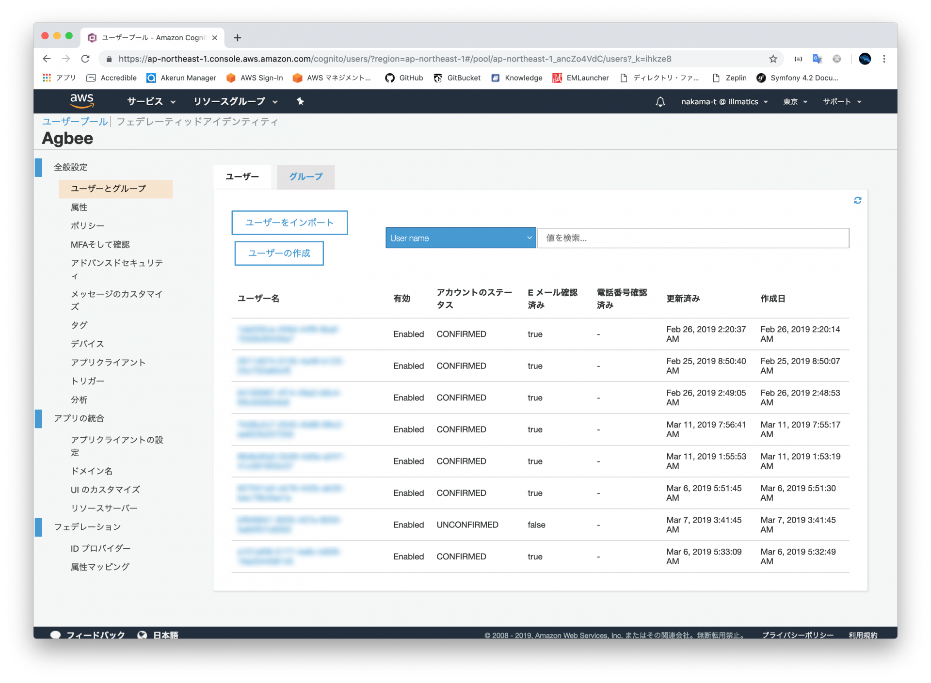Bookmark this page with the star icon
Viewport: 931px width, 683px height.
pyautogui.click(x=773, y=59)
